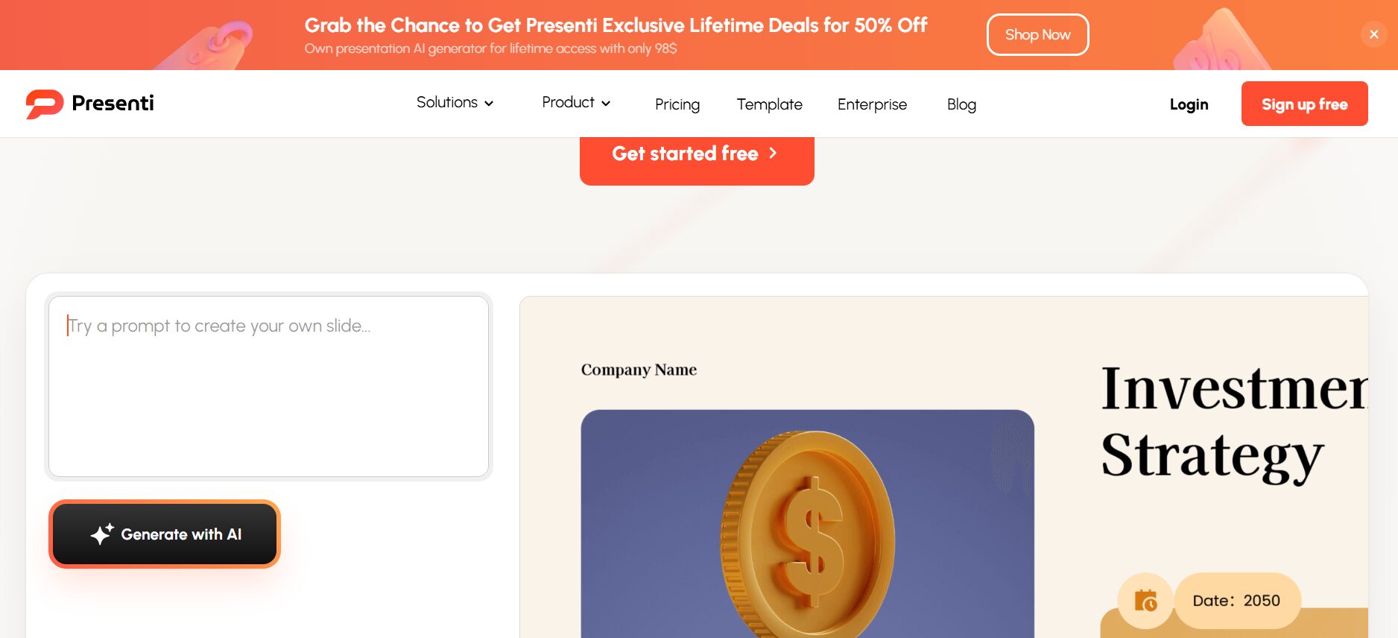Click the sparkle icon on Generate button
The image size is (1398, 638).
(x=102, y=534)
